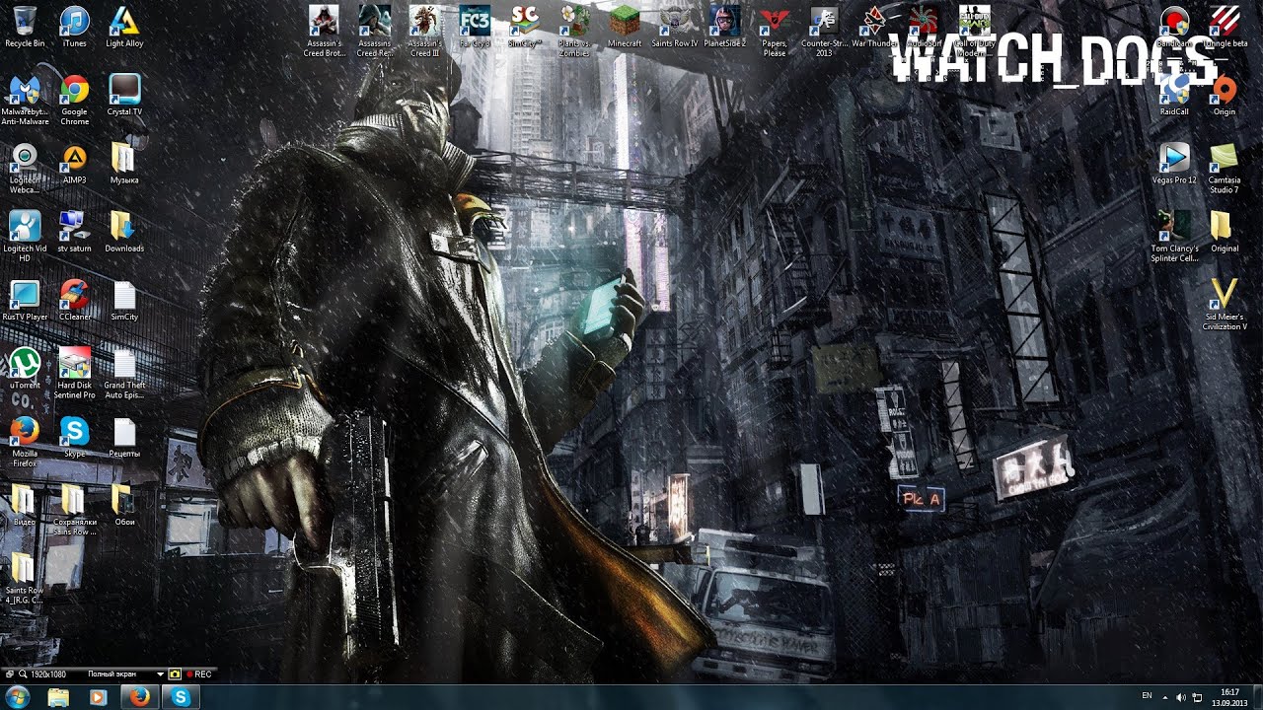Open Windows Explorer from the taskbar
This screenshot has height=710, width=1263.
58,697
